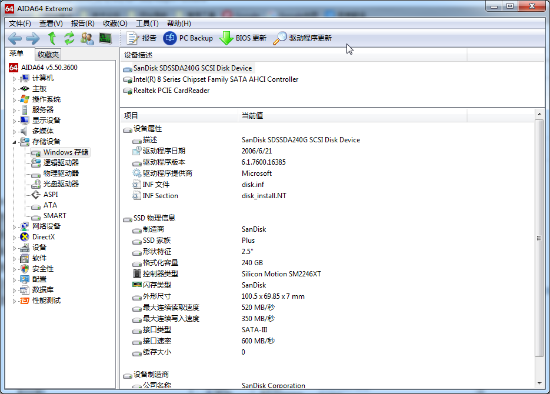Collapse the 存储设备 tree node
Image resolution: width=550 pixels, height=394 pixels.
tap(14, 142)
